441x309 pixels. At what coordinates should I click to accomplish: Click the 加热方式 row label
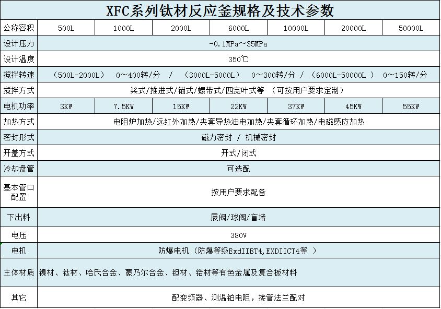19,122
